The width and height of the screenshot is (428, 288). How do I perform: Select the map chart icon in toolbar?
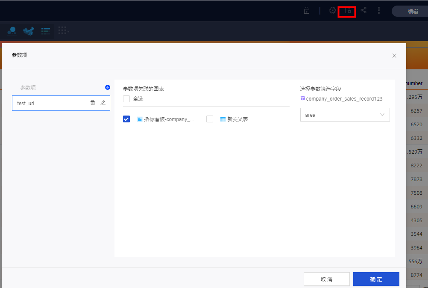(29, 31)
